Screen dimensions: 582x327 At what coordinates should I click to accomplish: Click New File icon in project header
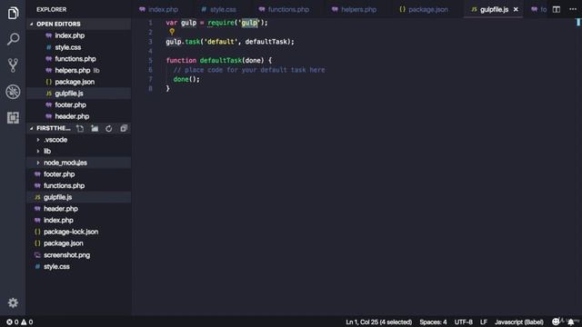click(80, 128)
